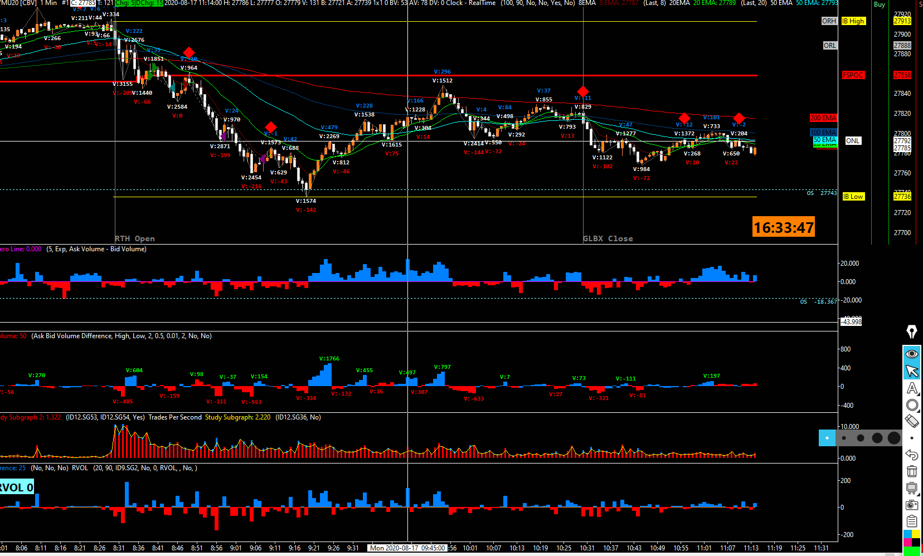Click the Ask Bid Volume Difference study header
Image resolution: width=923 pixels, height=556 pixels.
pyautogui.click(x=122, y=336)
